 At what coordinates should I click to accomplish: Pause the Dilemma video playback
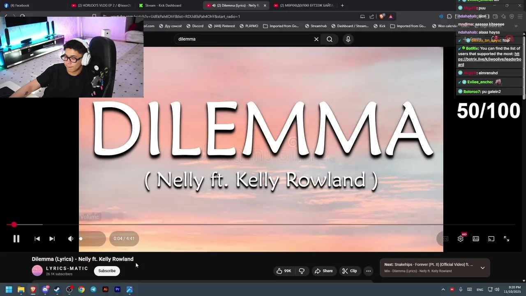pos(16,238)
